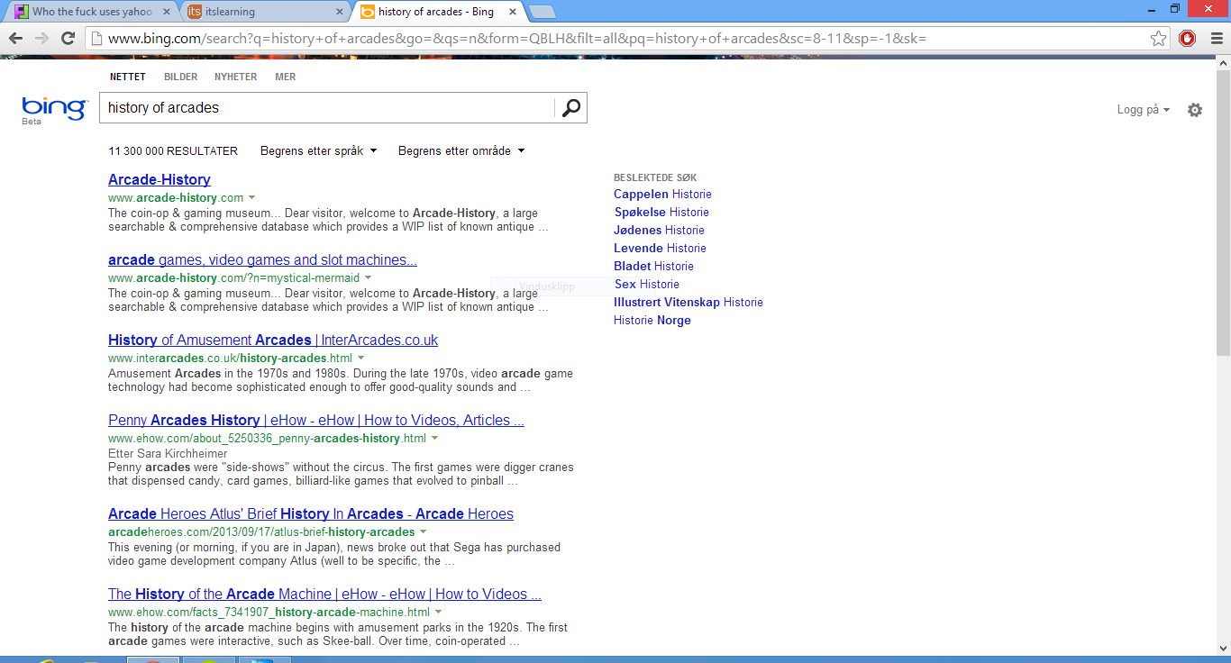Click the browser Back arrow button
This screenshot has width=1231, height=663.
tap(15, 39)
